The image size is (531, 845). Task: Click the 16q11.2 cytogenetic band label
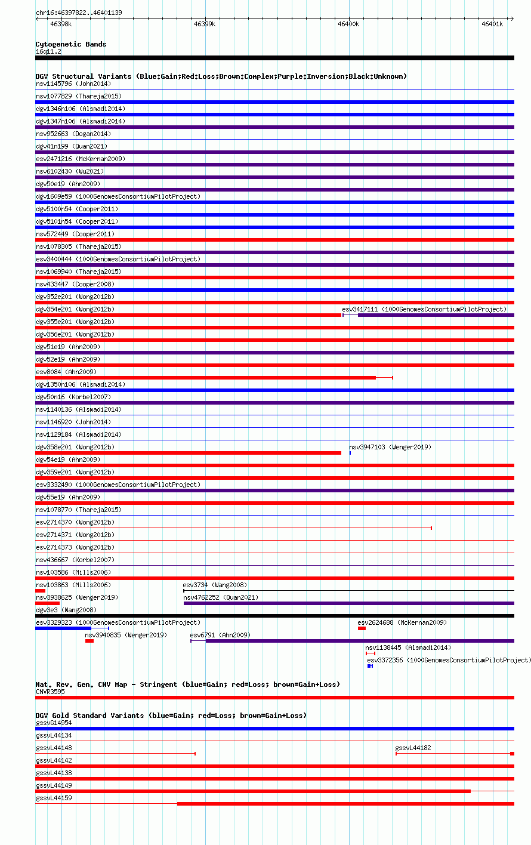(48, 51)
